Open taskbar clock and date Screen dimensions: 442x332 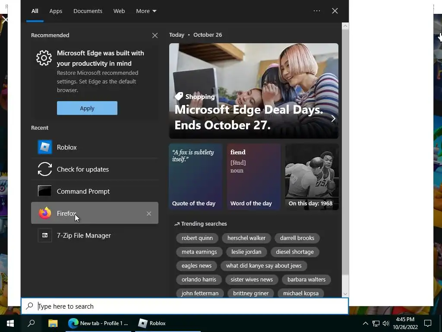click(405, 323)
